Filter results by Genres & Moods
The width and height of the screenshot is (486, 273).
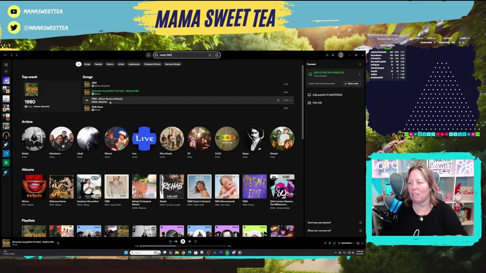172,64
